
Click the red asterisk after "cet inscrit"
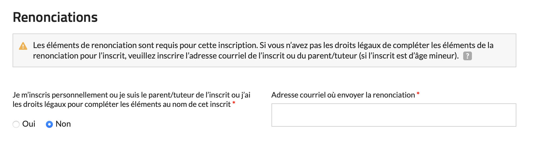234,103
